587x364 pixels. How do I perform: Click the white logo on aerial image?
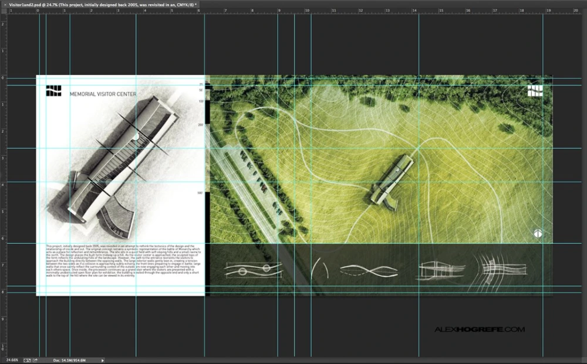(x=535, y=90)
